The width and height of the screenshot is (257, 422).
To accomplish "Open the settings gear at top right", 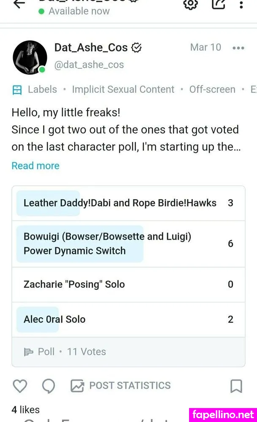I will click(x=190, y=5).
